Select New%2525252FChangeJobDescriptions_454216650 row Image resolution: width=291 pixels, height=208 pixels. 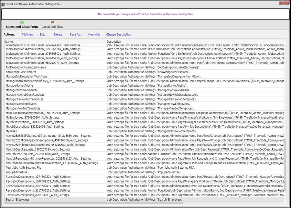(145, 136)
